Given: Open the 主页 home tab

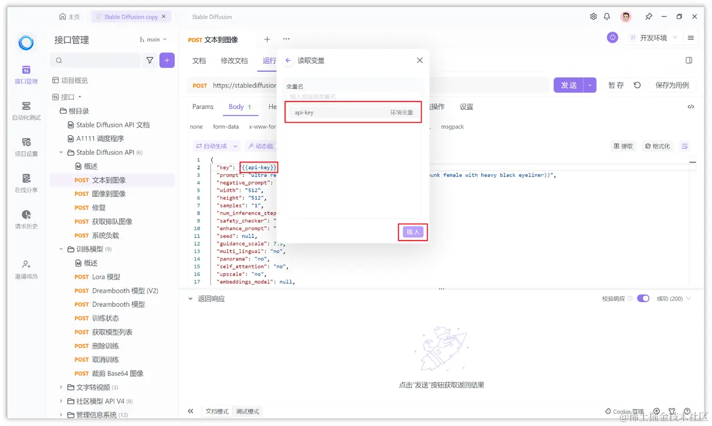Looking at the screenshot, I should pos(70,17).
